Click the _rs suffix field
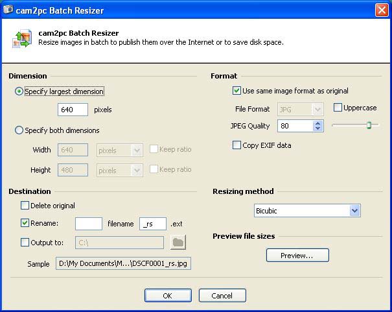This screenshot has height=312, width=392. pos(153,224)
